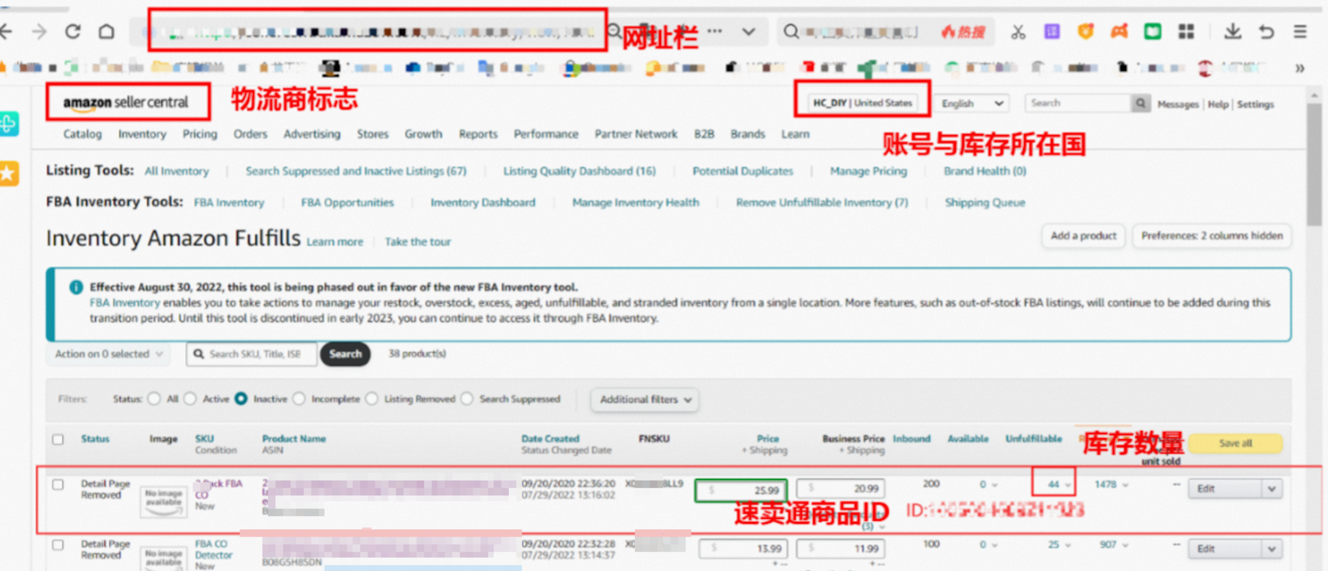Click the teal plus icon in left sidebar
This screenshot has width=1328, height=571.
point(8,124)
